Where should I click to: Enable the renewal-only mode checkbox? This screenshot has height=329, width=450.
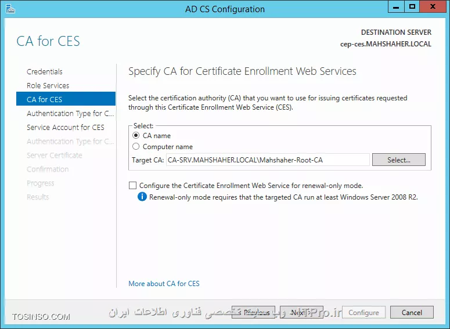click(x=132, y=185)
